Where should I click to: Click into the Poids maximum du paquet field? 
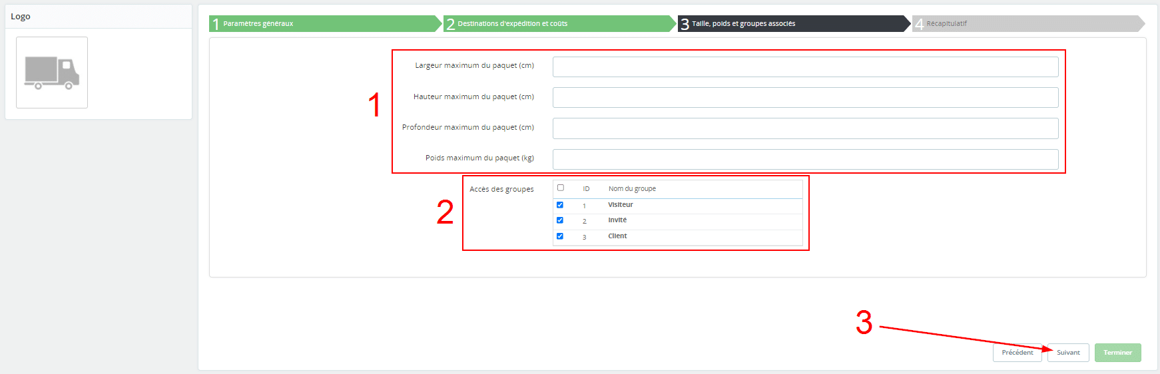coord(805,159)
